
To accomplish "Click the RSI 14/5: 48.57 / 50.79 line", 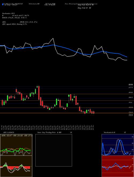I will tap(16, 16).
